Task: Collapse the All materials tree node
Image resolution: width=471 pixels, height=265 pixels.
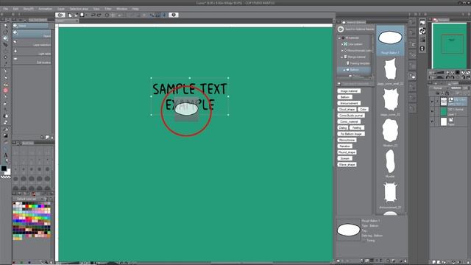Action: click(339, 38)
